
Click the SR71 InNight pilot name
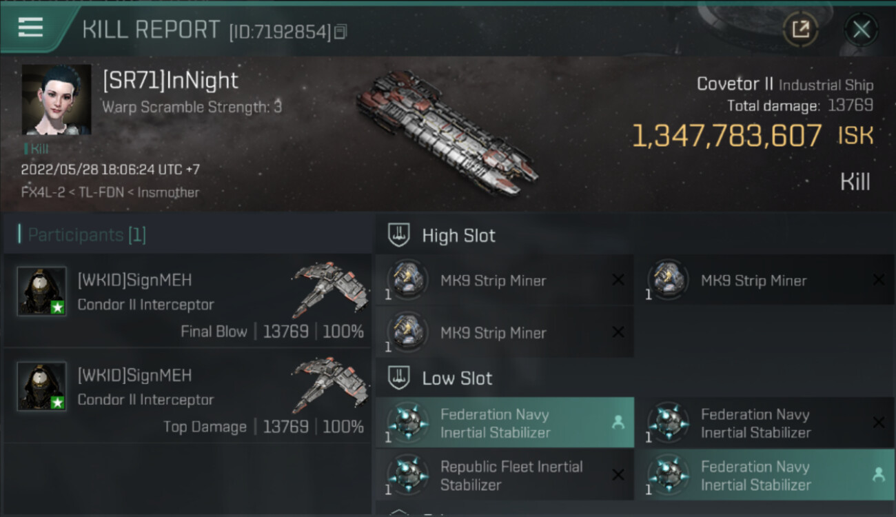[x=170, y=81]
